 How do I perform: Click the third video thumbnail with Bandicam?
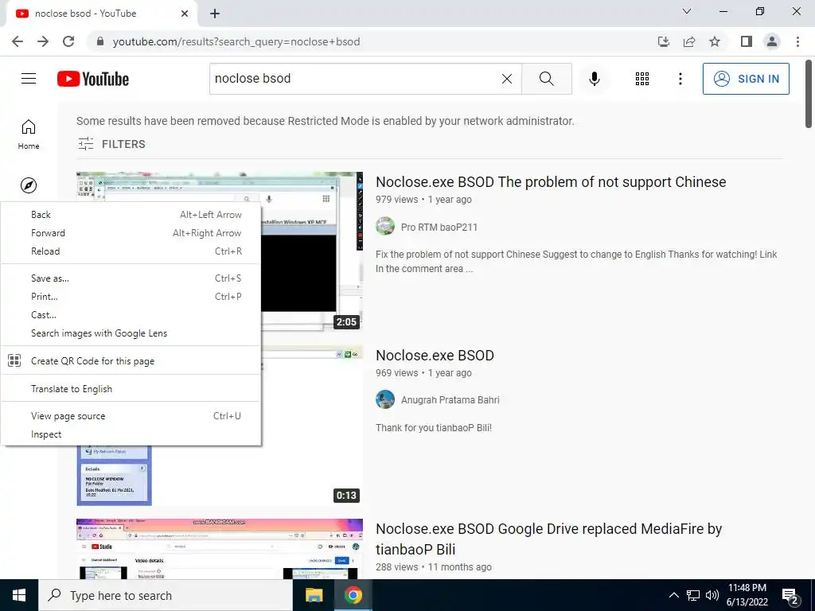point(220,549)
